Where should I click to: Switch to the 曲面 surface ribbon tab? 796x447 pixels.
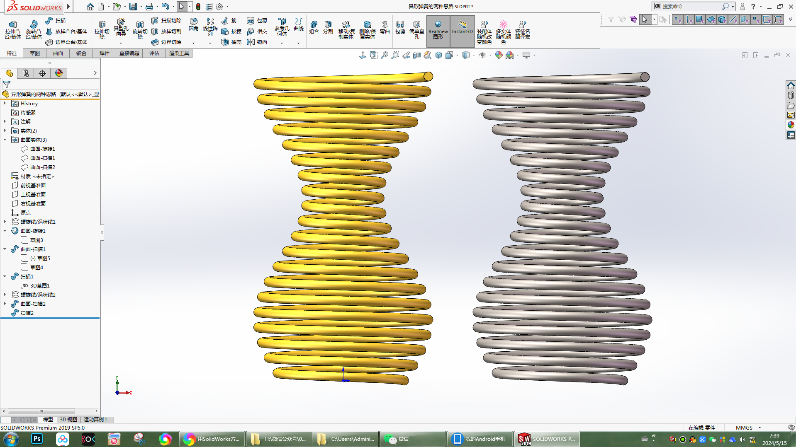[x=58, y=53]
